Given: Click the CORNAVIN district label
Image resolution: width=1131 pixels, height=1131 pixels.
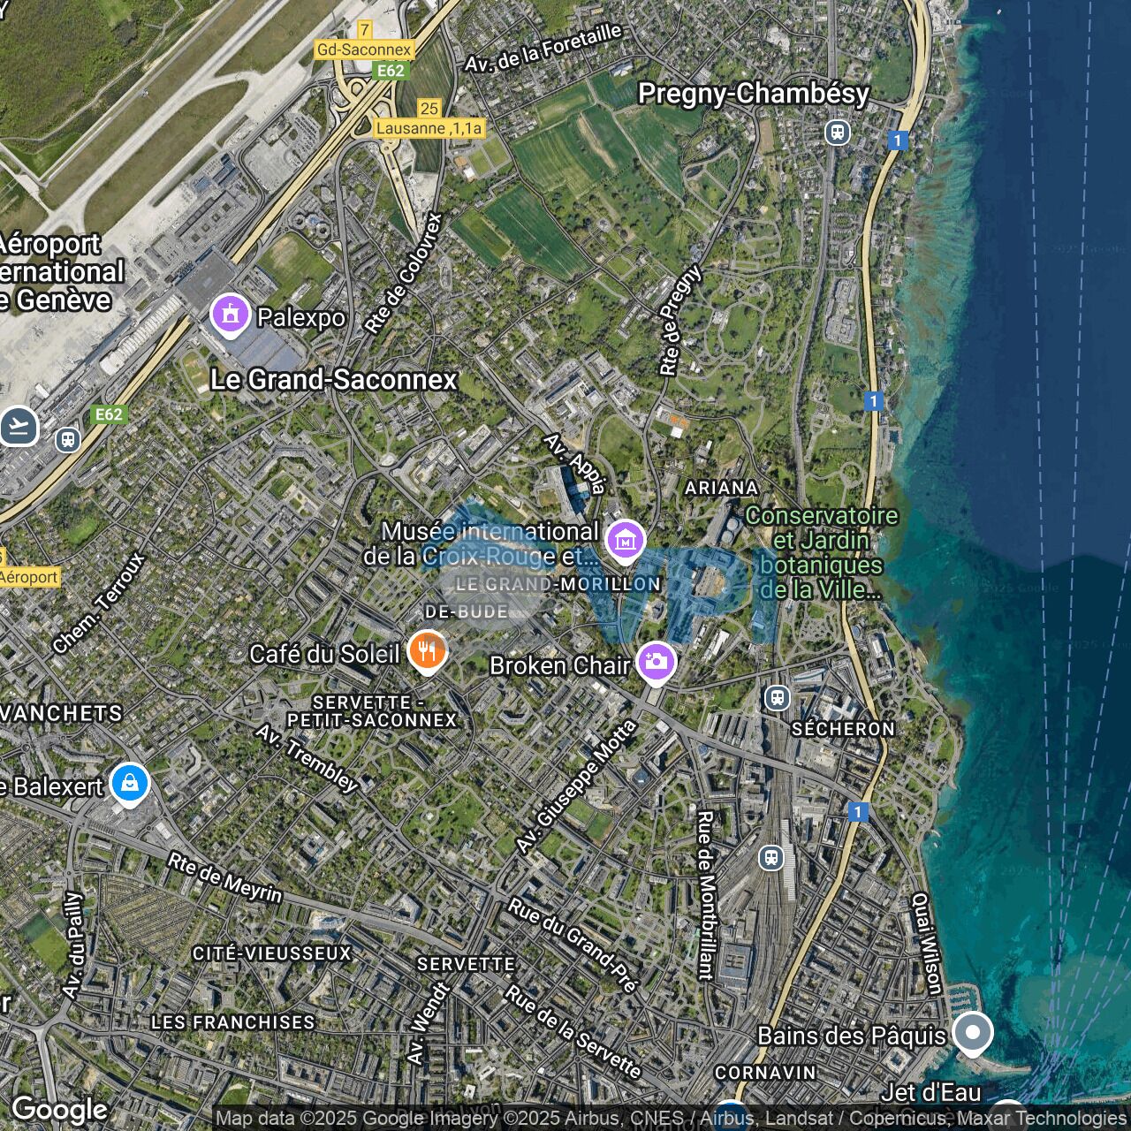Looking at the screenshot, I should 765,1073.
